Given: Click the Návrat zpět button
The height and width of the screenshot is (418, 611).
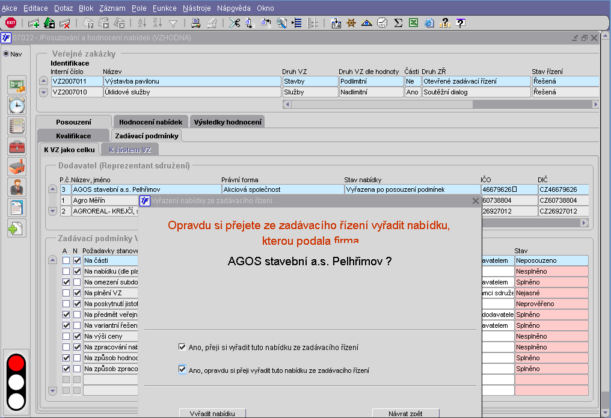Looking at the screenshot, I should point(405,413).
